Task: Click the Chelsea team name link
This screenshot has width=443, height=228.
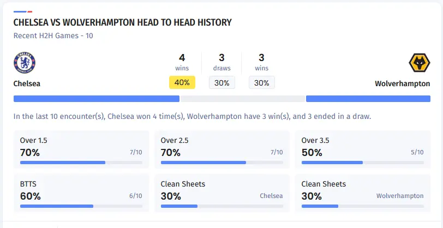Action: (x=27, y=84)
